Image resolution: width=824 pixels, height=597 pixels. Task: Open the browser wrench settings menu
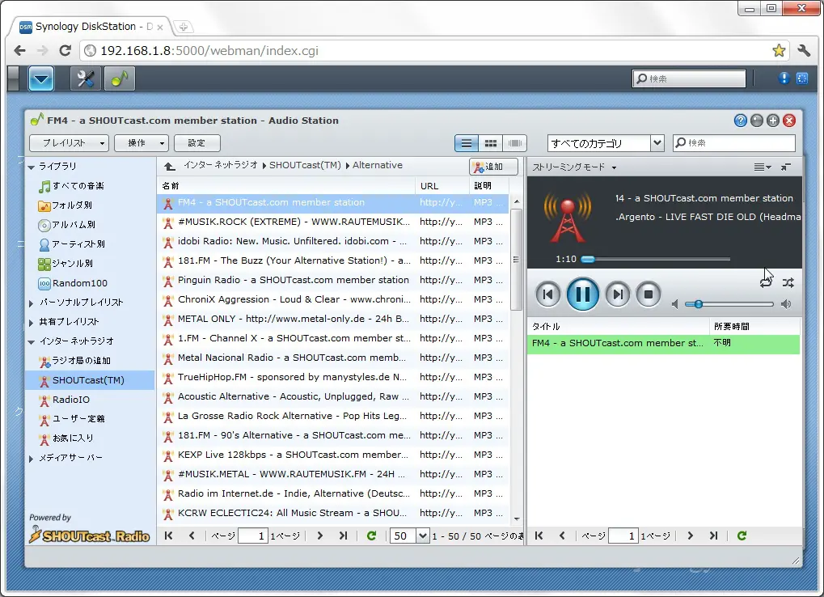coord(804,50)
